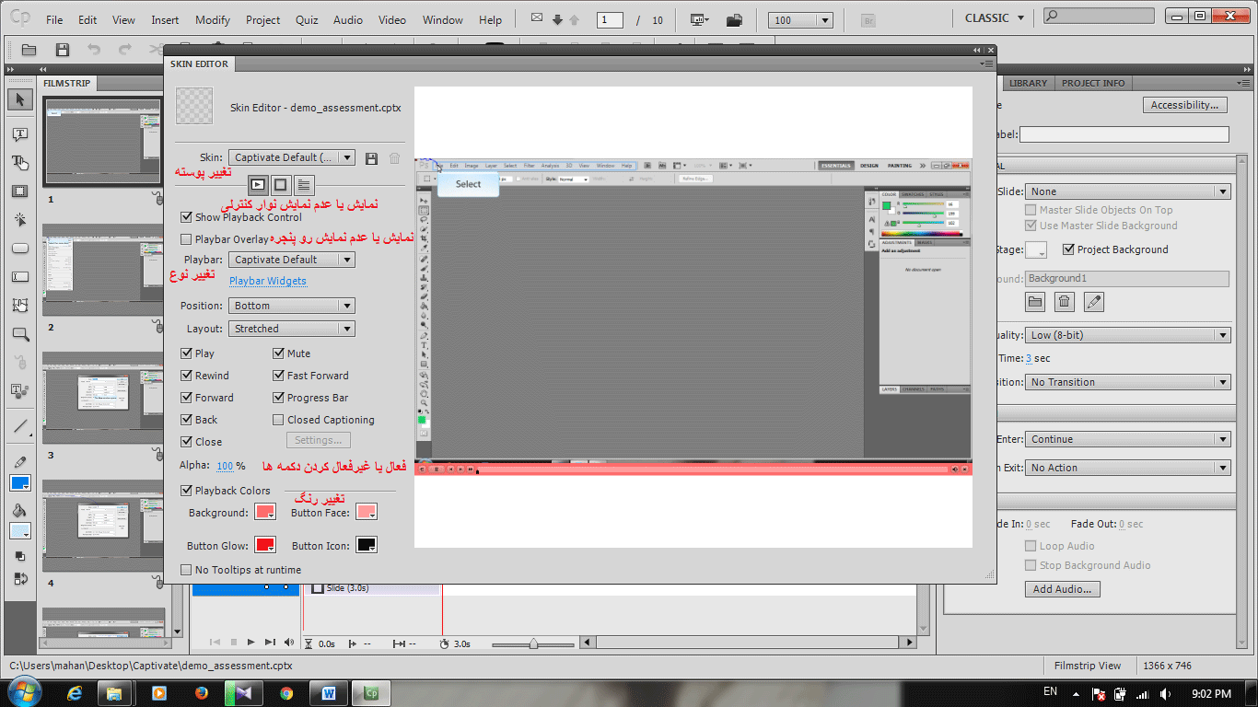This screenshot has height=707, width=1258.
Task: Select the Rollover Slidelet tool
Action: click(x=19, y=306)
